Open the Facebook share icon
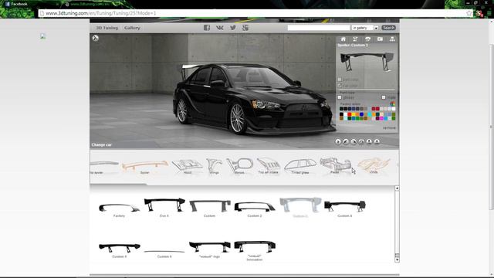This screenshot has width=494, height=278. point(207,28)
